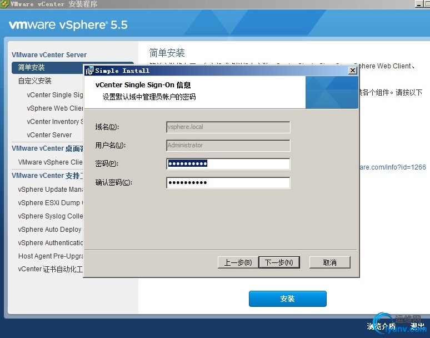Select vSphere Web Client sidebar item
The width and height of the screenshot is (430, 338).
(x=55, y=108)
